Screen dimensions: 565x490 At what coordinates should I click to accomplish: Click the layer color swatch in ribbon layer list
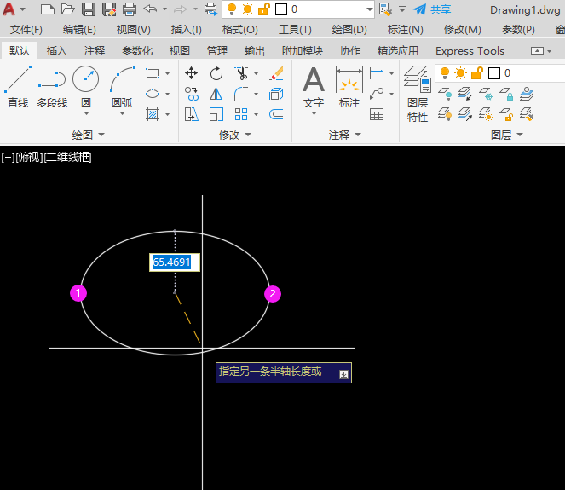(493, 73)
